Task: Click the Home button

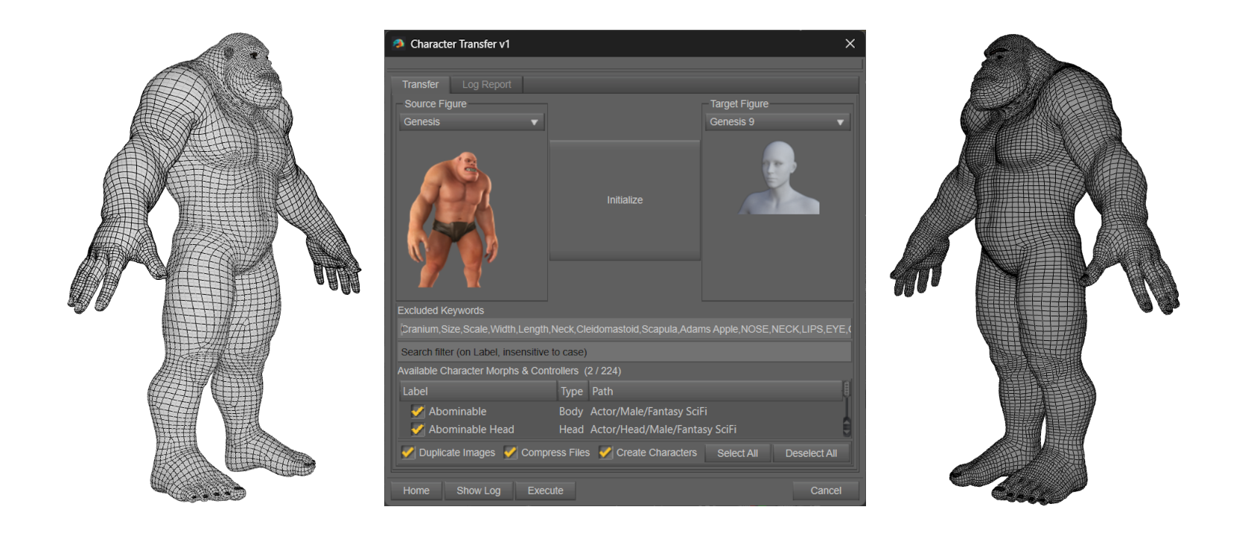Action: pos(416,491)
